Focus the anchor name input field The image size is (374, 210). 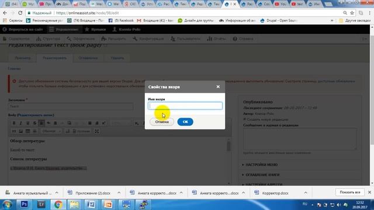tap(185, 106)
